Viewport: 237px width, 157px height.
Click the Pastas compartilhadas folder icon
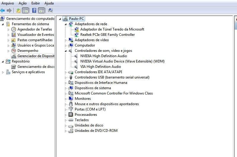pyautogui.click(x=13, y=40)
